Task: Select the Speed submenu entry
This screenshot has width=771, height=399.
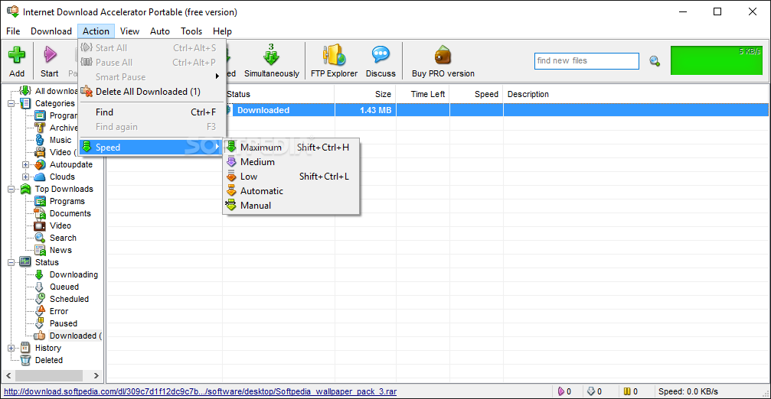Action: pos(152,148)
